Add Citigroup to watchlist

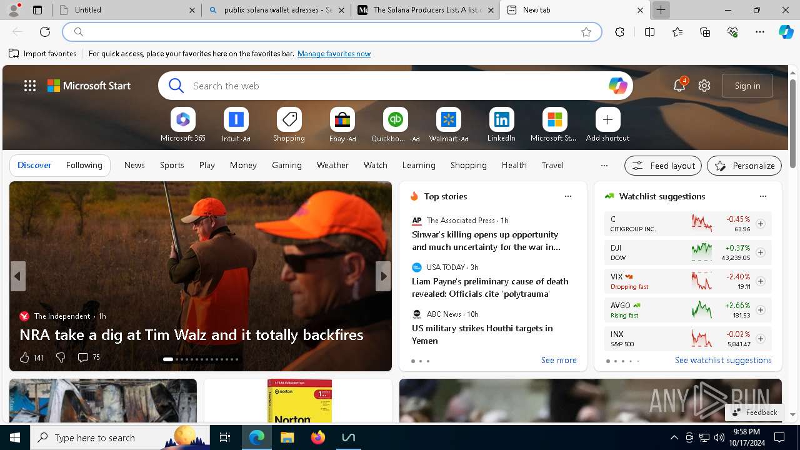761,224
